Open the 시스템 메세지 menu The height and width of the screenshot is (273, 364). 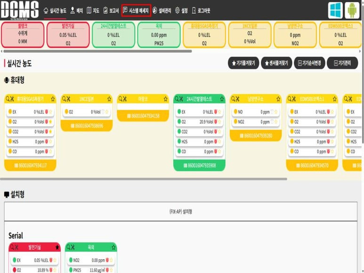(136, 10)
